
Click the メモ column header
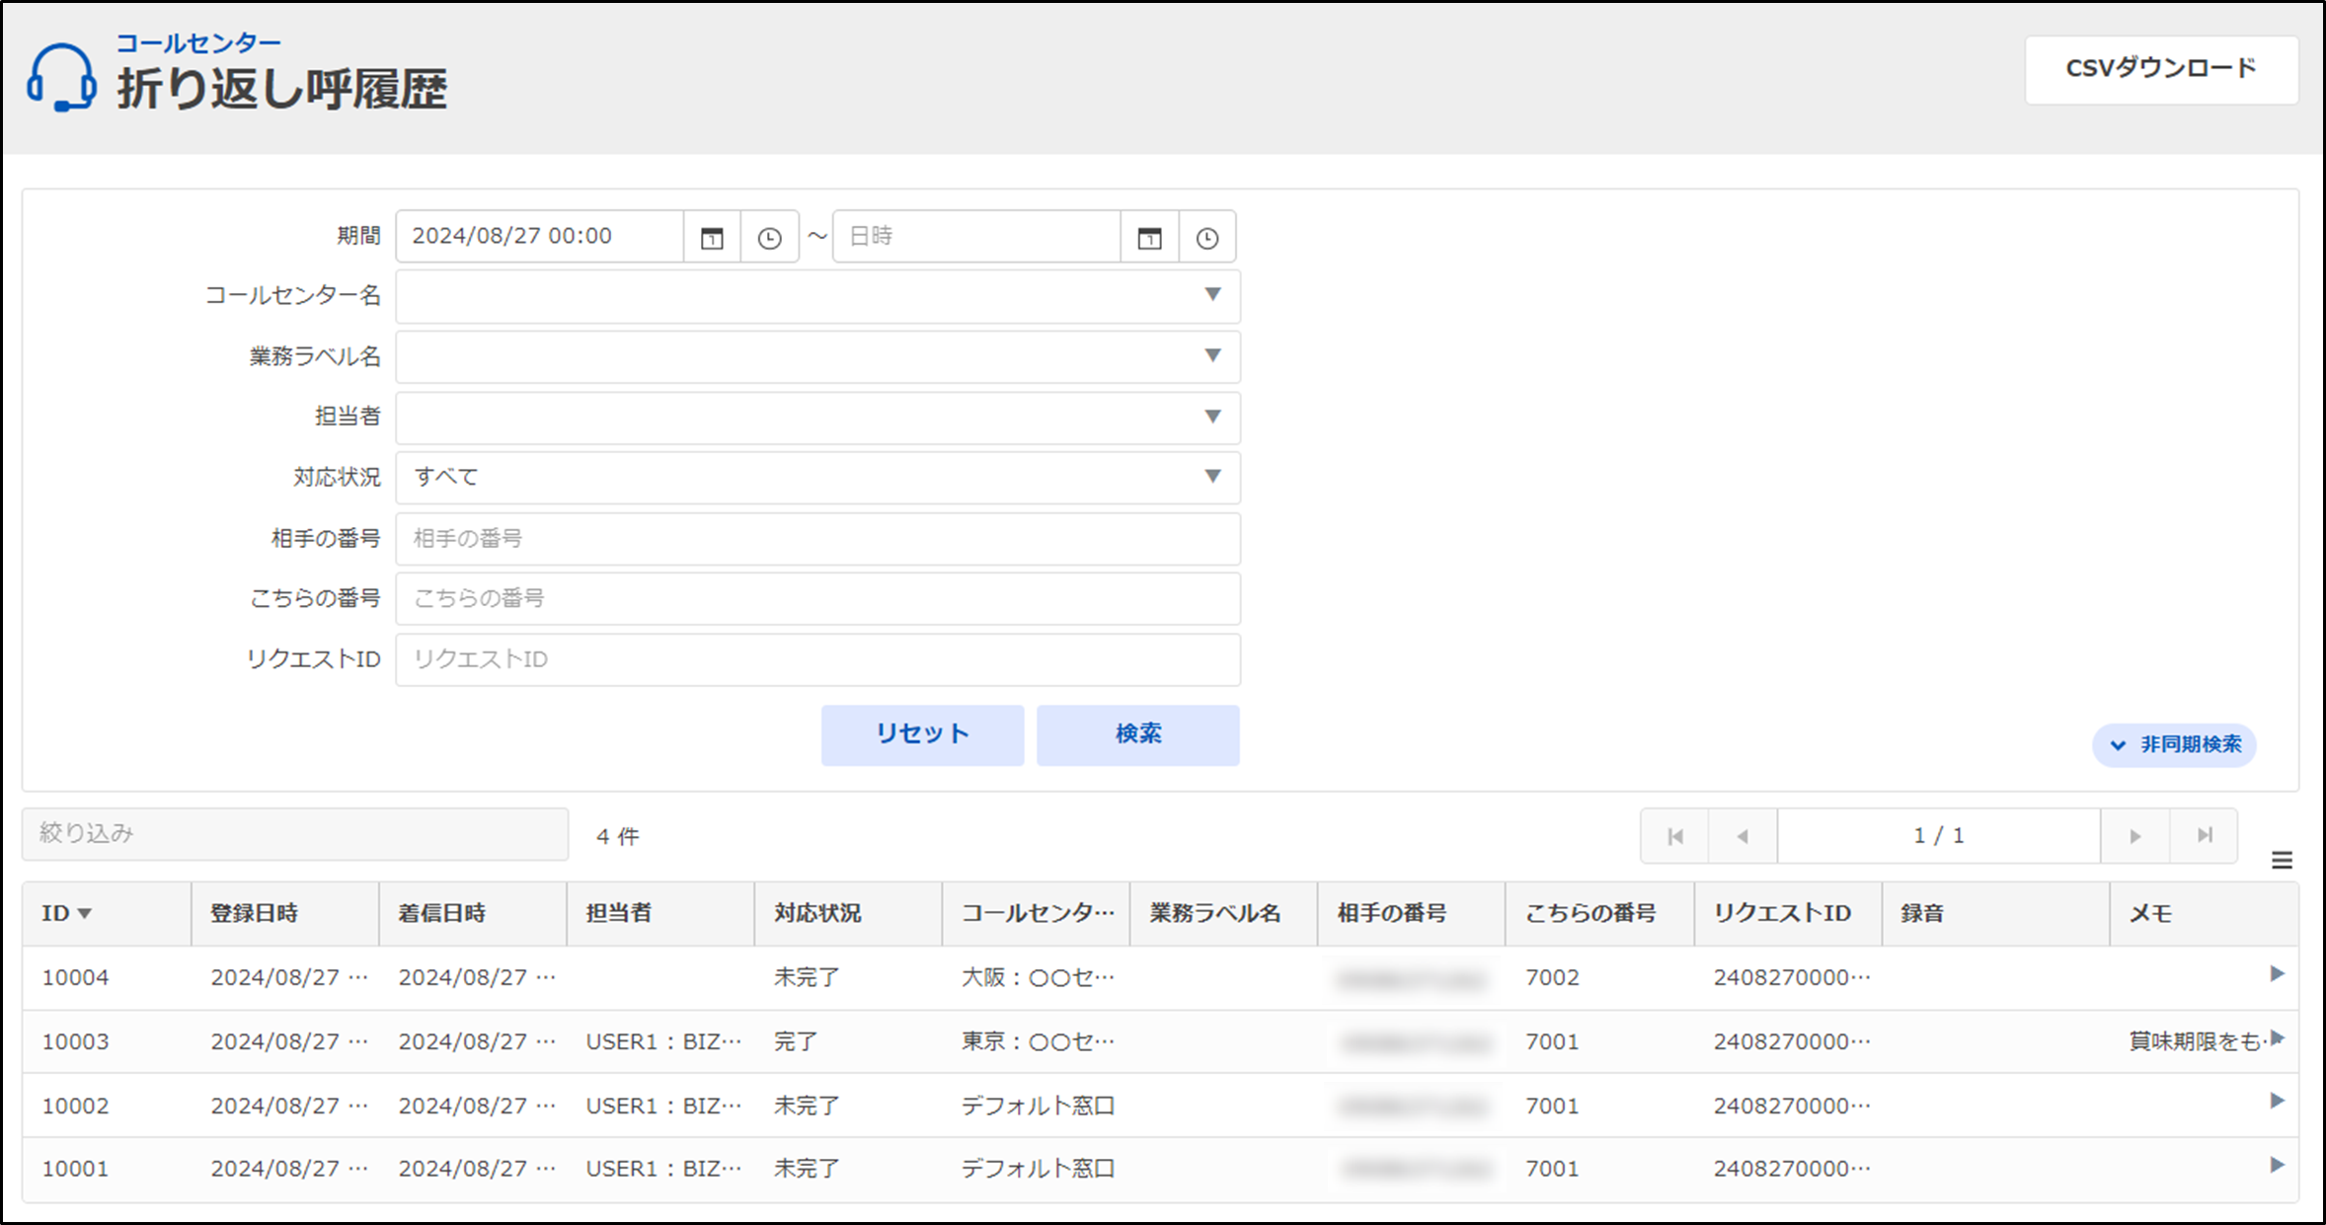[2204, 914]
